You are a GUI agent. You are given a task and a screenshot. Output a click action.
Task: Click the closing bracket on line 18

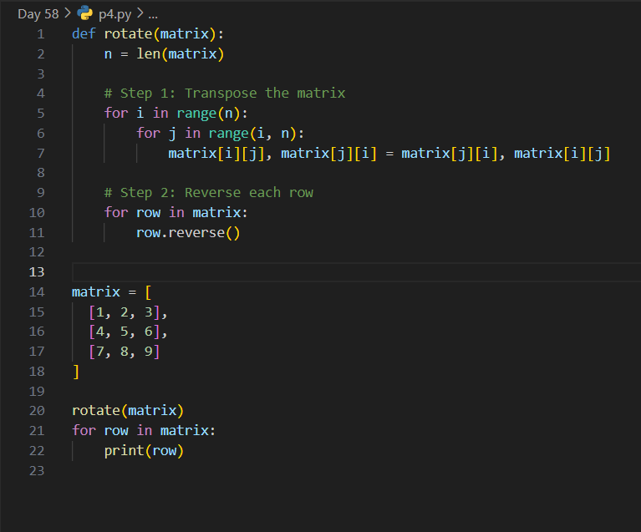[x=75, y=372]
